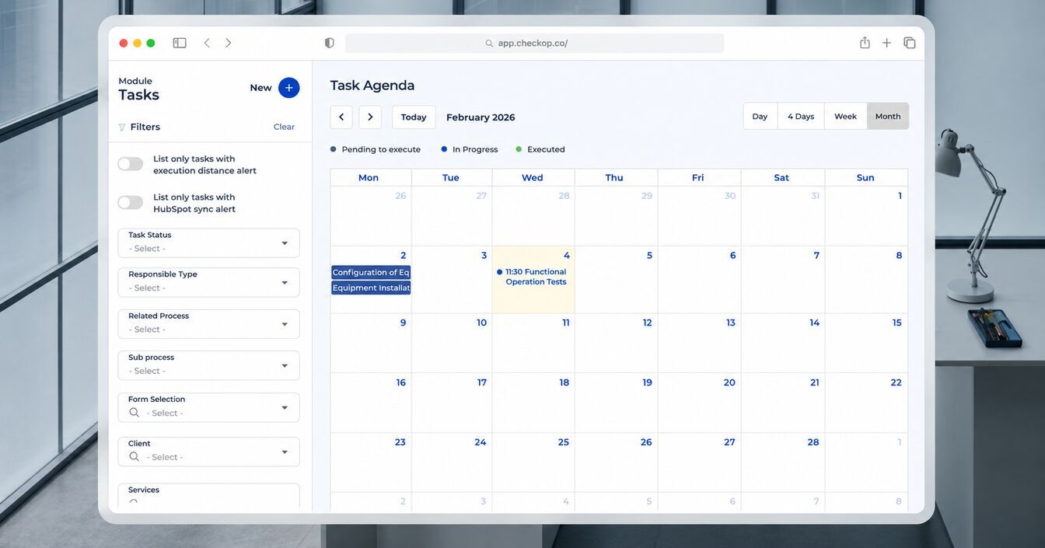Screen dimensions: 1045x548
Task: Switch to Month view
Action: pyautogui.click(x=888, y=117)
